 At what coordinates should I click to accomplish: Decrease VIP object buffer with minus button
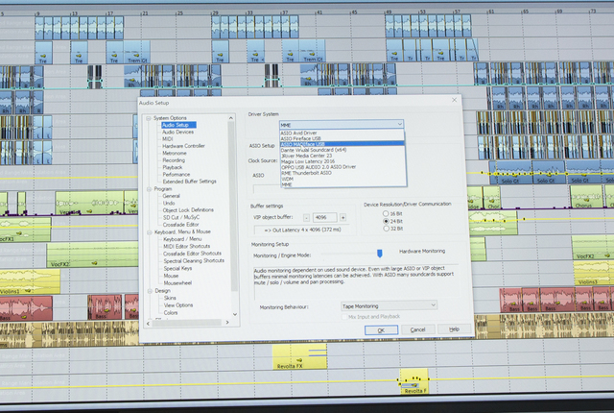click(x=307, y=217)
